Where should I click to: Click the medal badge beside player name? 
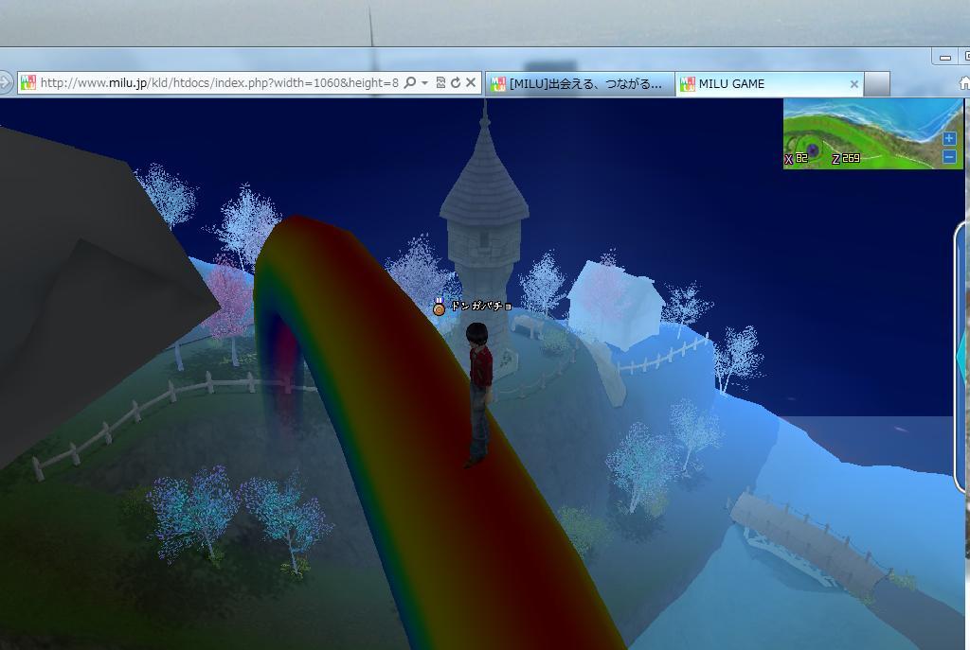[x=439, y=307]
